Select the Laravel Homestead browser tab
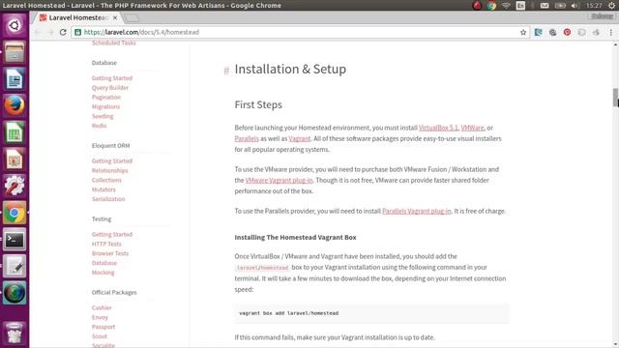The image size is (619, 348). (77, 17)
